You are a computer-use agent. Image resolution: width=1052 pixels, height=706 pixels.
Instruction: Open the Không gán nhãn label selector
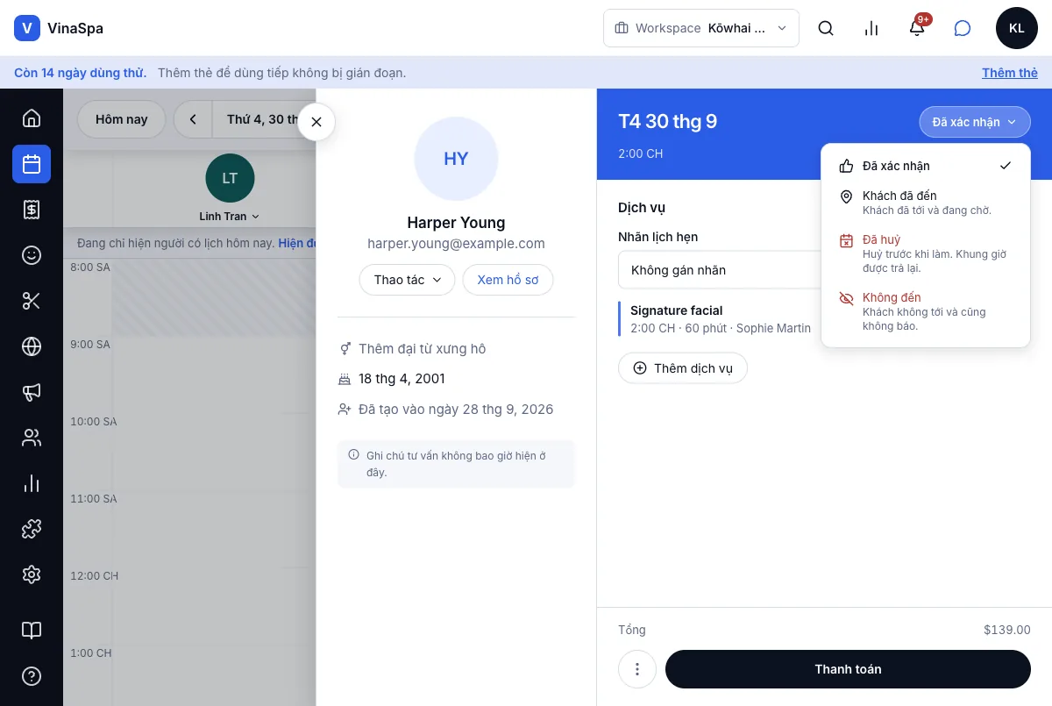(721, 270)
